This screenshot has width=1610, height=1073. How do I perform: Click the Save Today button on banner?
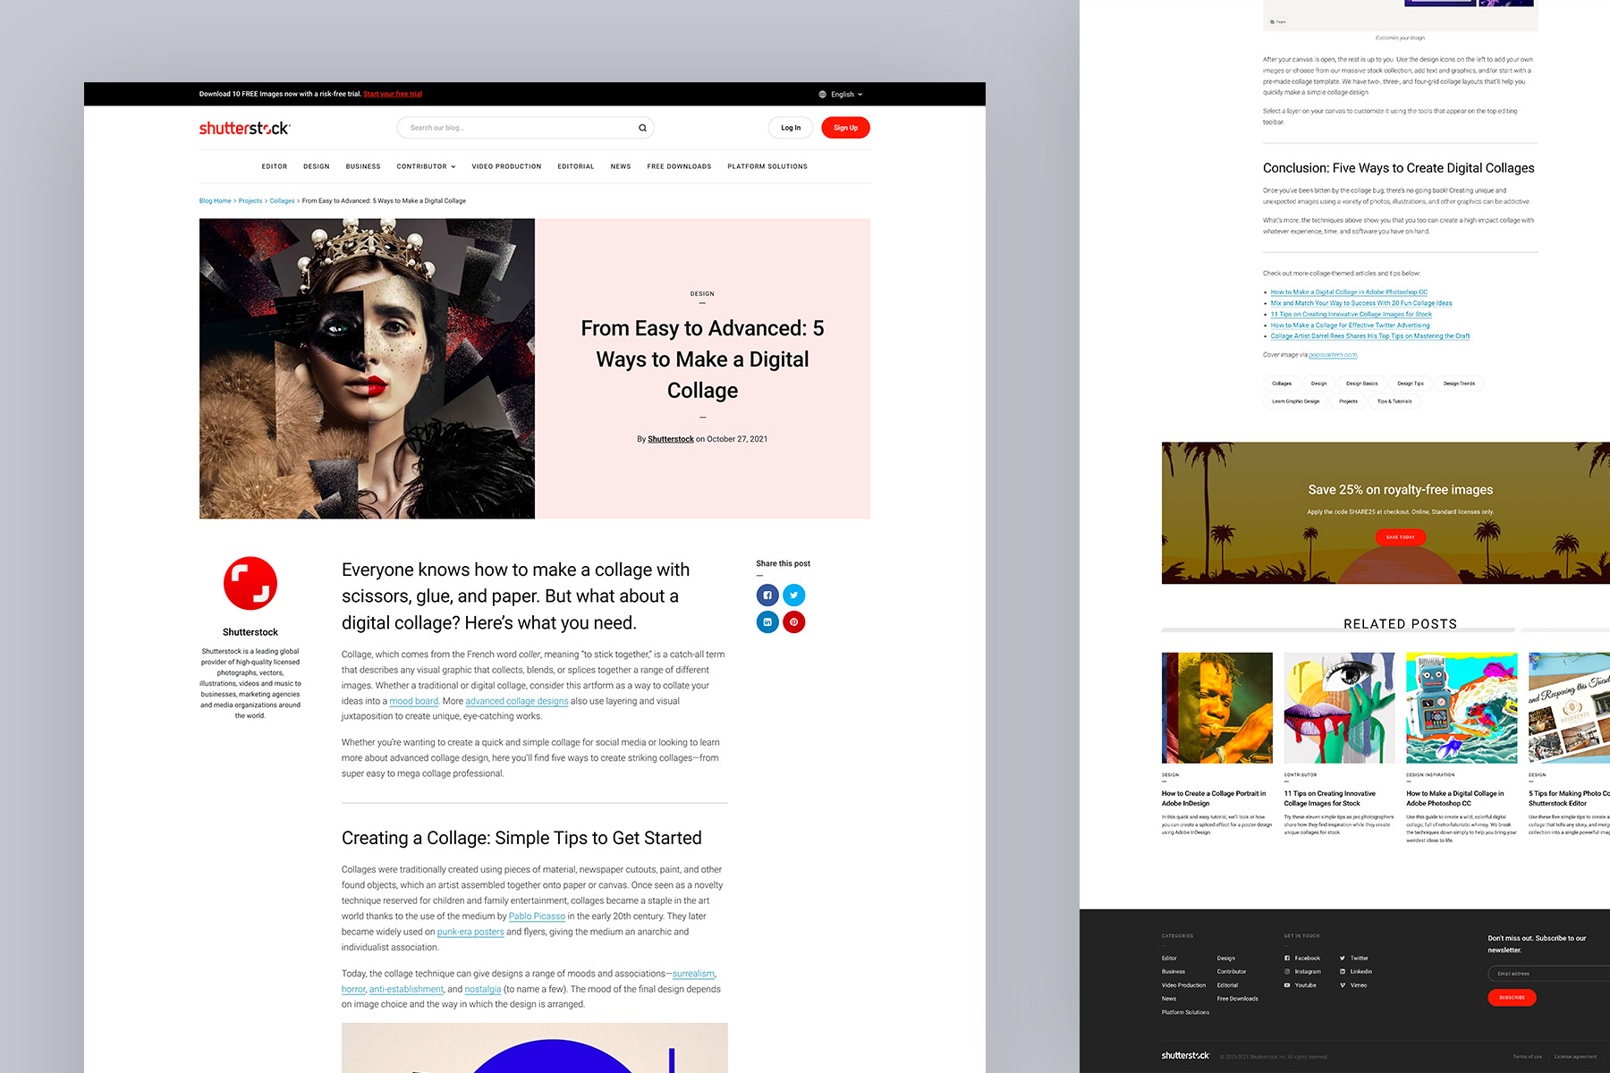pos(1401,537)
